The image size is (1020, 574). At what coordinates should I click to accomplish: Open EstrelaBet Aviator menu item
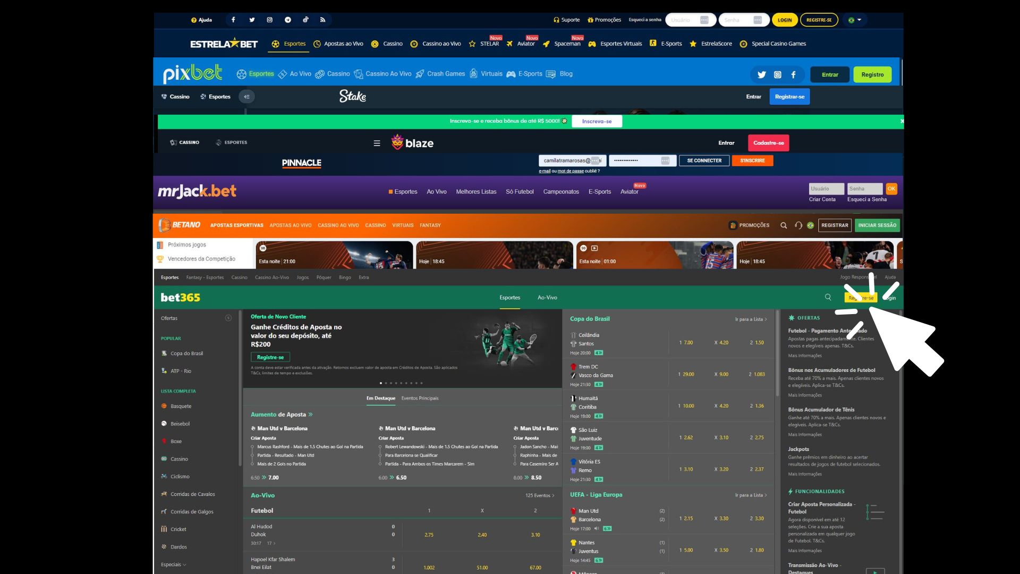pyautogui.click(x=521, y=44)
